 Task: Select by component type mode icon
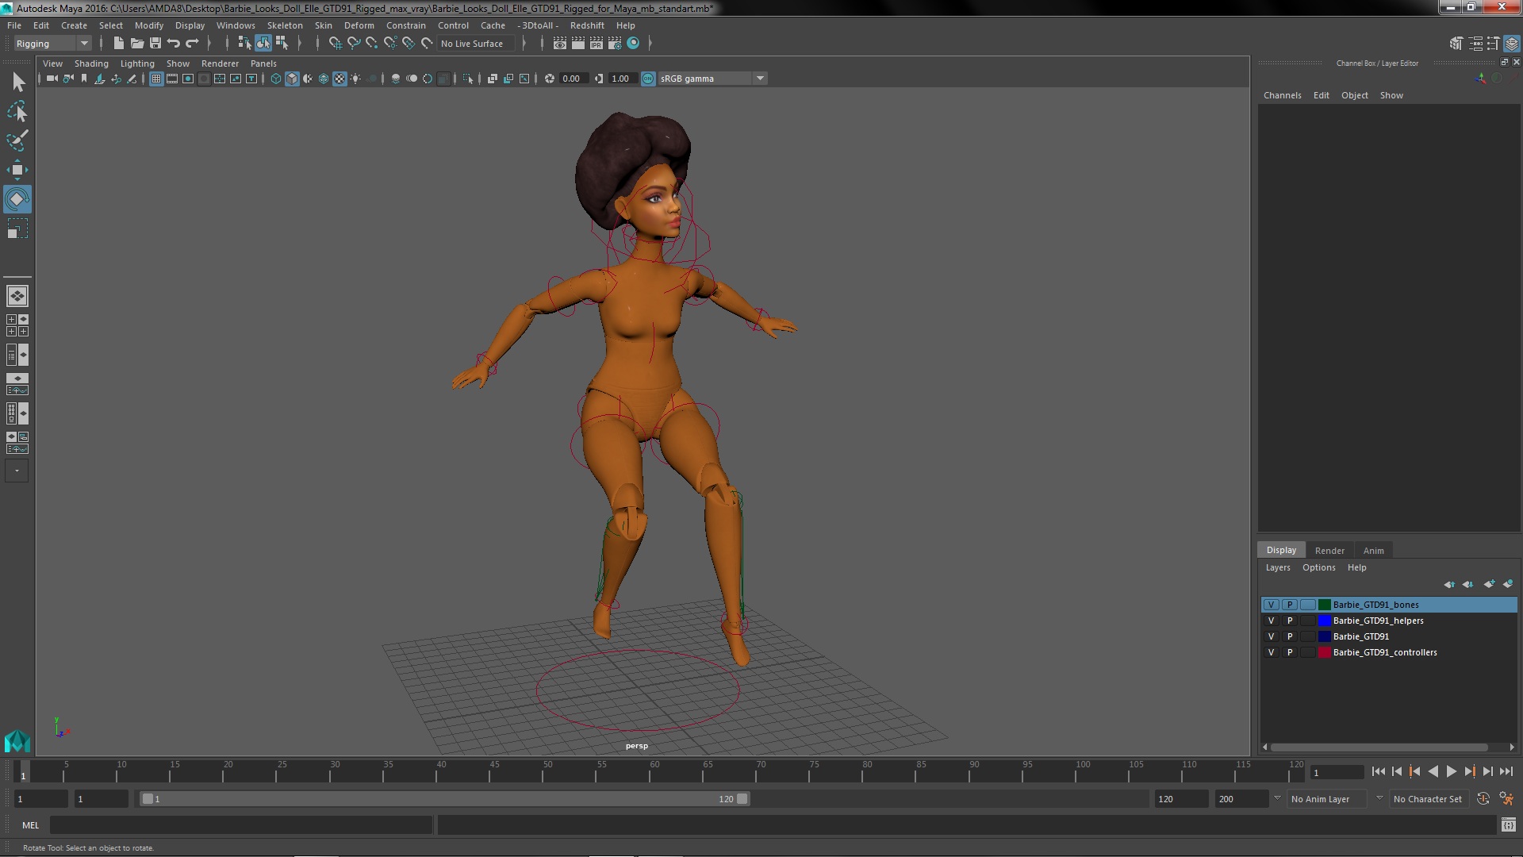[282, 44]
